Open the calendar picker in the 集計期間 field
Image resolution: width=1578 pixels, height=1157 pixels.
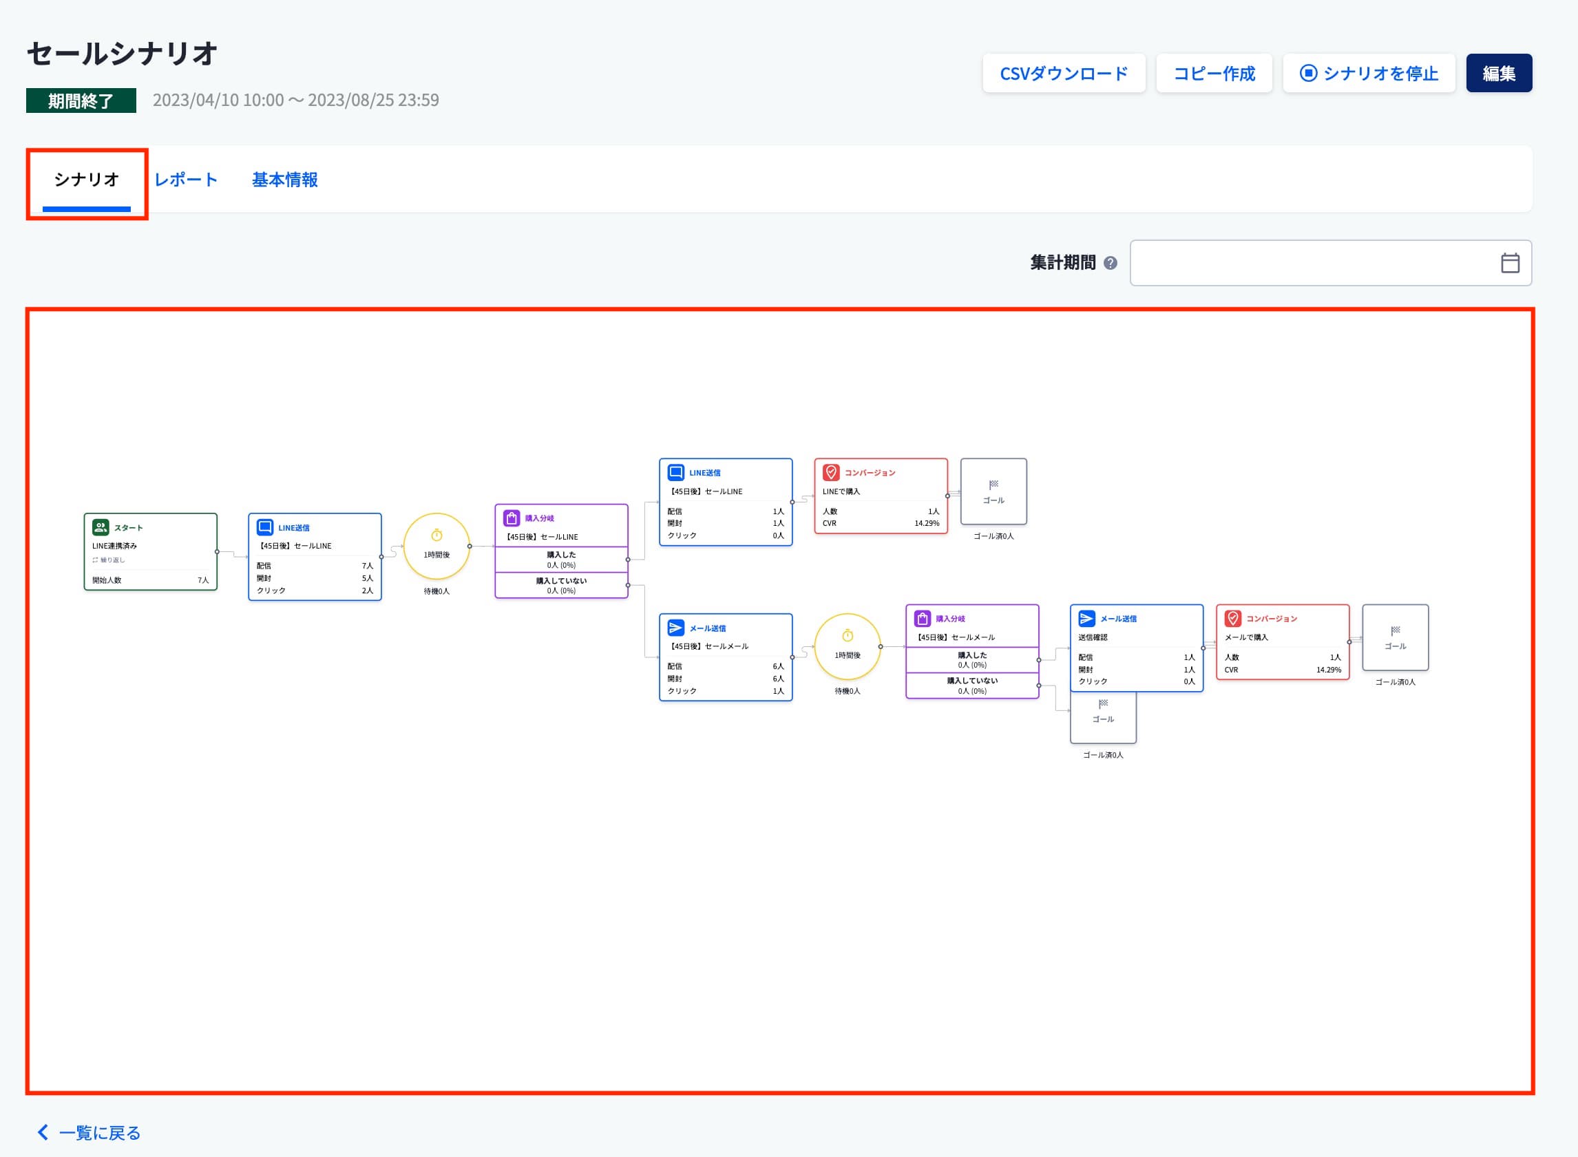(1510, 264)
